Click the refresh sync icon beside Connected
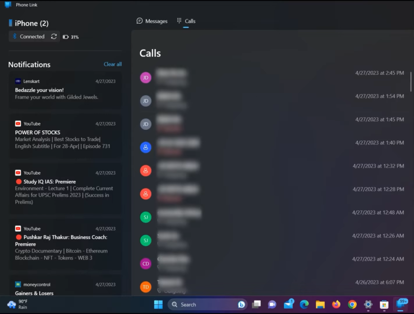414x314 pixels. point(54,37)
